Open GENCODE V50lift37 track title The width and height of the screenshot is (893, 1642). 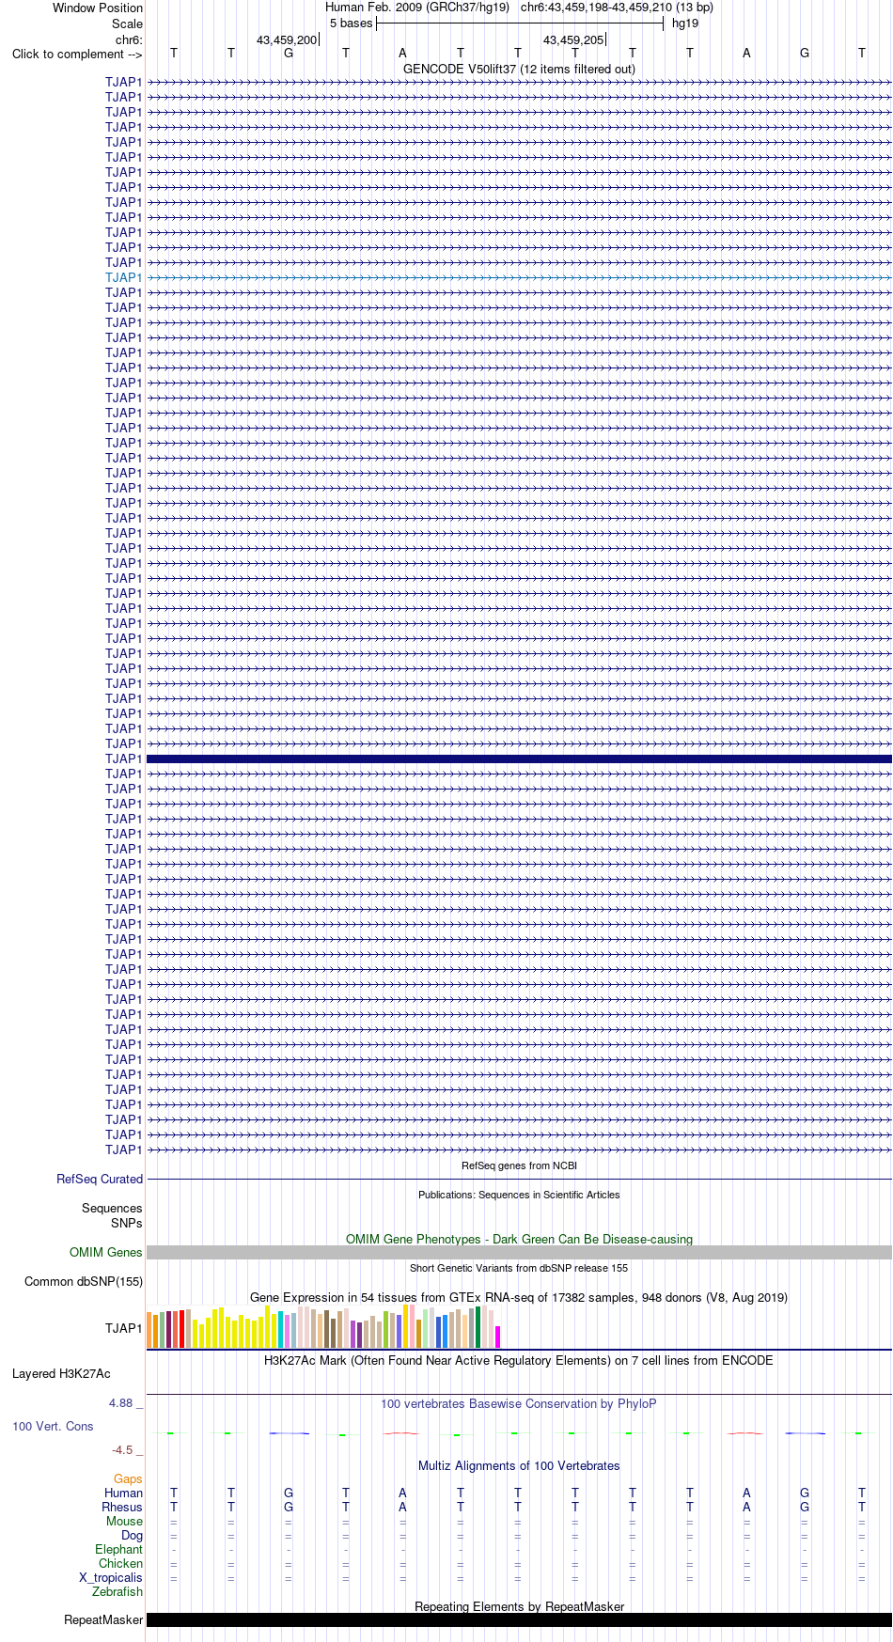(519, 69)
